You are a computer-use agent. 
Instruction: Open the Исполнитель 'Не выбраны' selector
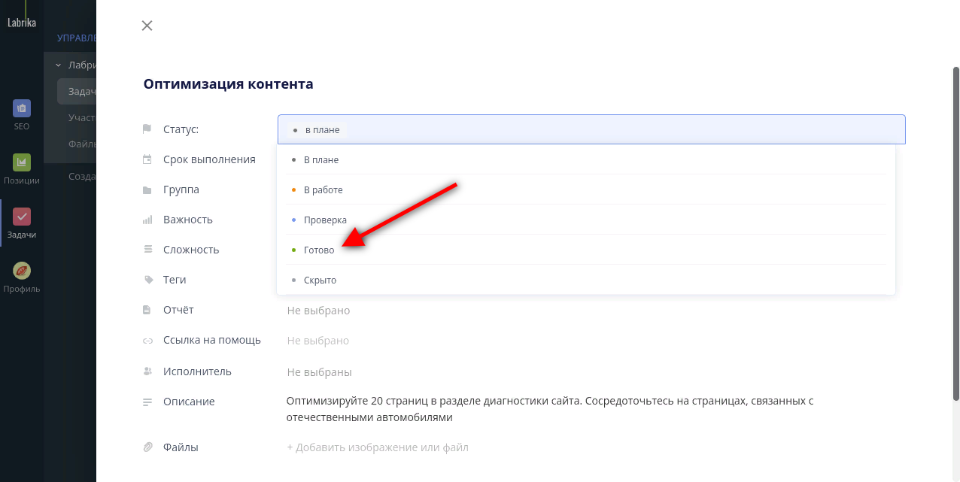tap(319, 372)
